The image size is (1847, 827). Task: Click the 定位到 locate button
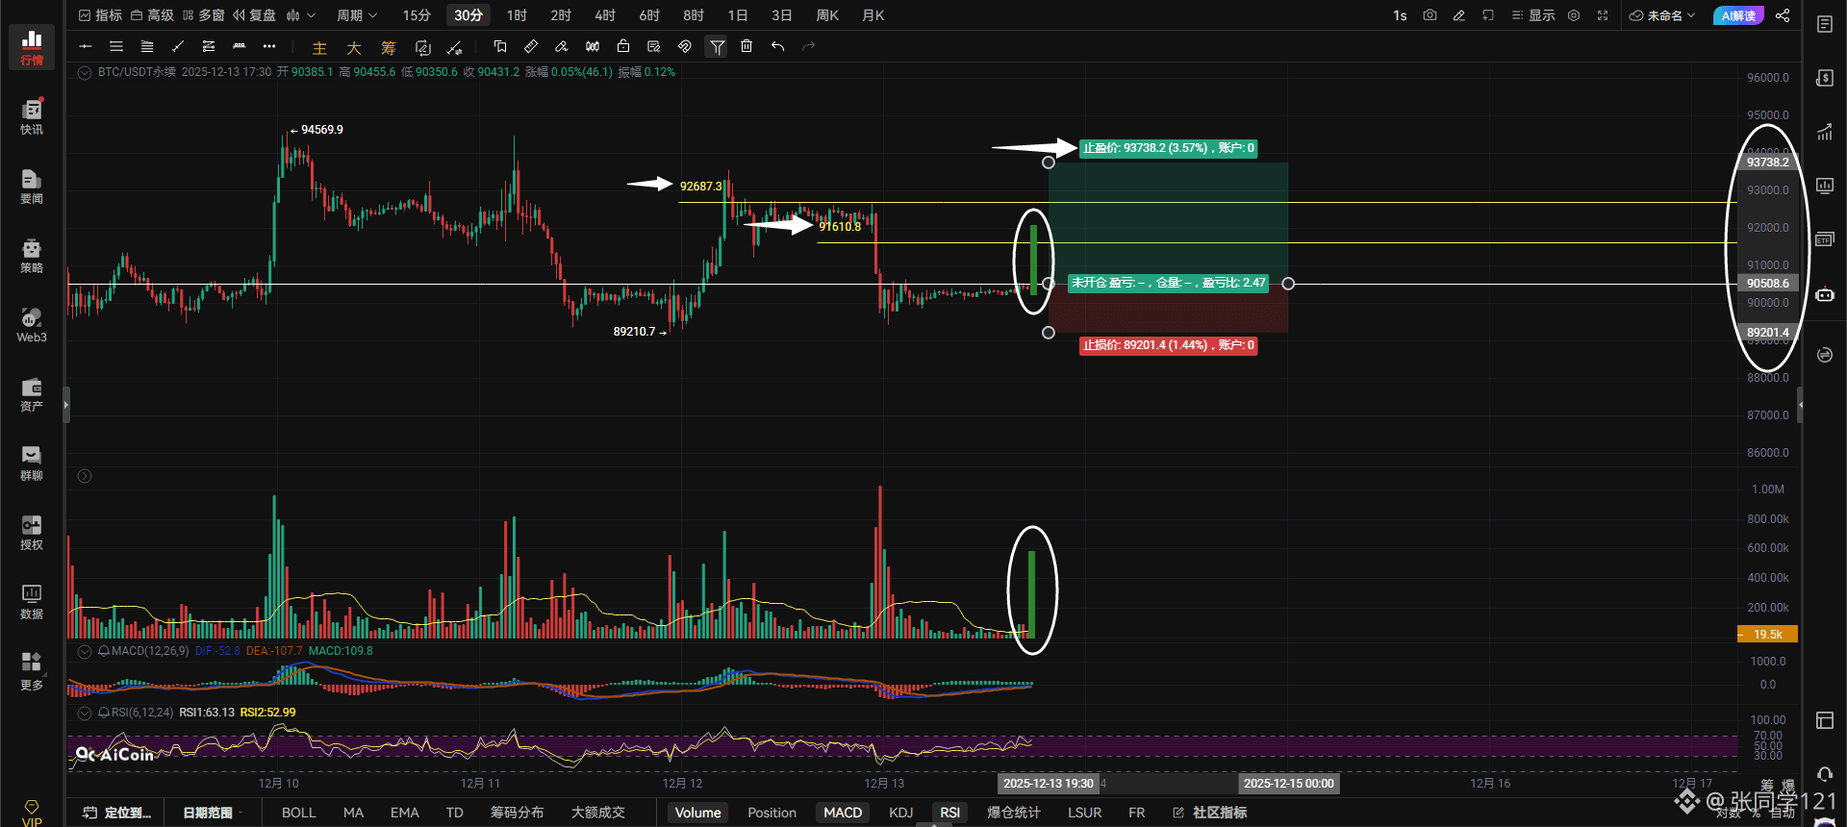point(117,813)
